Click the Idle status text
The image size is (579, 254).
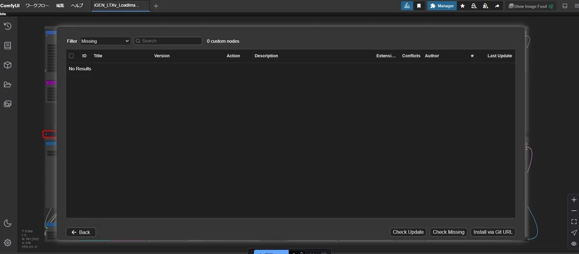tap(3, 14)
